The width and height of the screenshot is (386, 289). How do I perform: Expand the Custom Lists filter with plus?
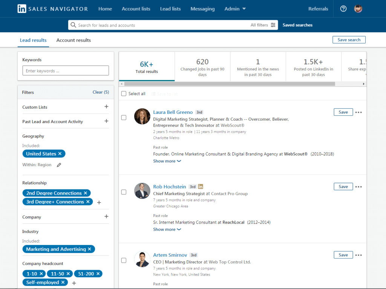(x=106, y=107)
